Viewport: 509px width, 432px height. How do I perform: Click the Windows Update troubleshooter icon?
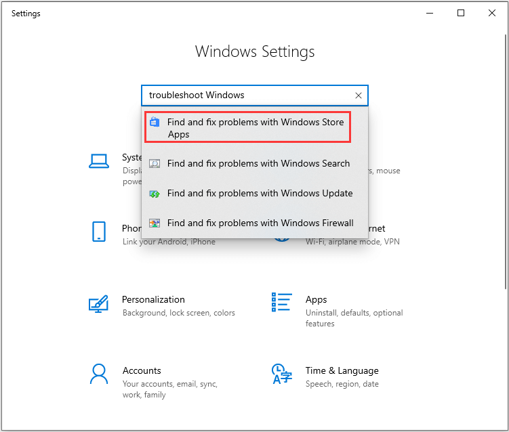[x=155, y=194]
